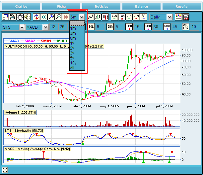Toggle the EMA indicator button
This screenshot has height=175, width=203.
point(110,27)
